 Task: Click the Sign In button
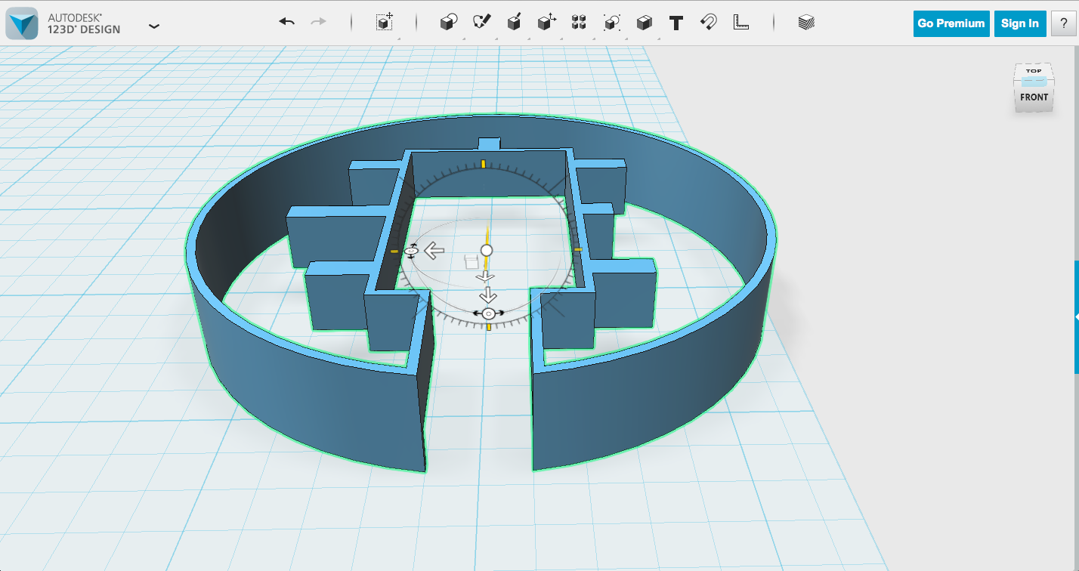1019,23
